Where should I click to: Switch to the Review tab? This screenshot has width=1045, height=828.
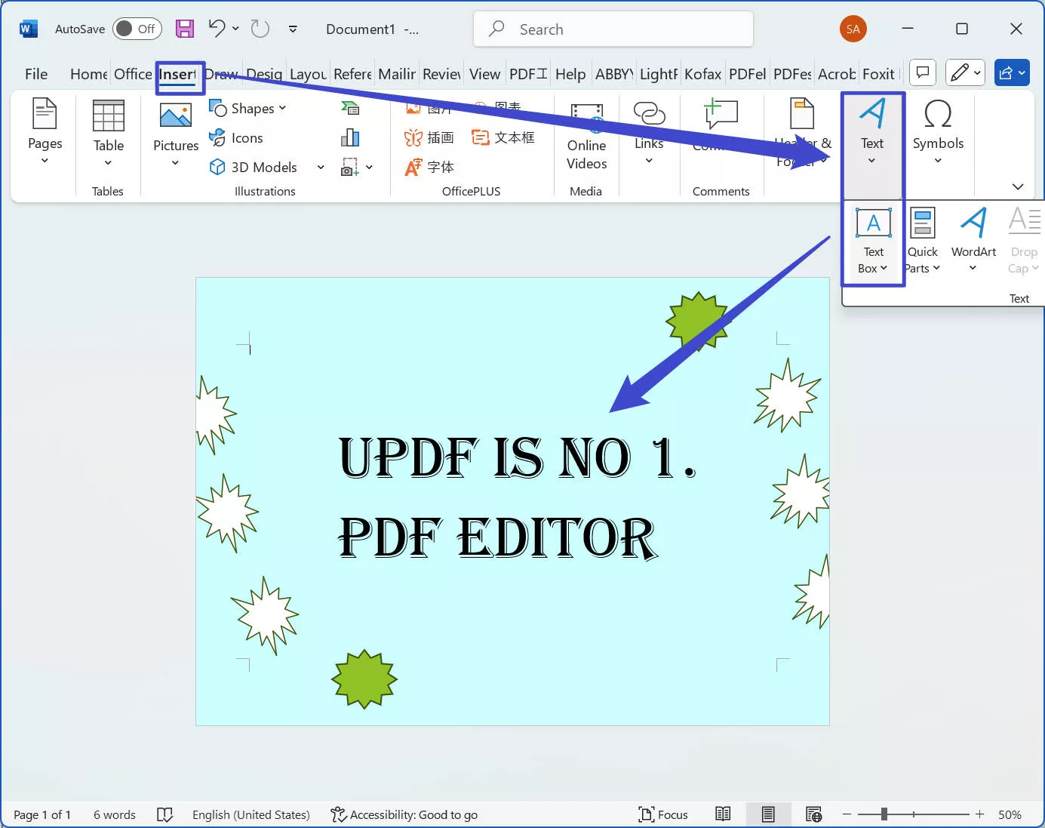pos(441,74)
